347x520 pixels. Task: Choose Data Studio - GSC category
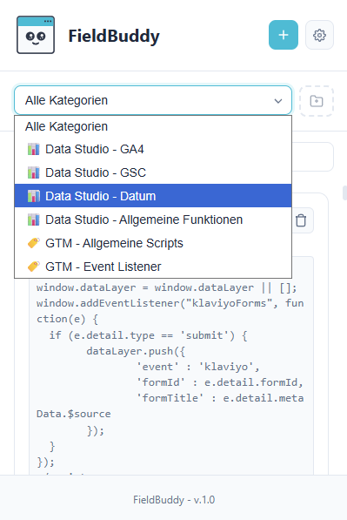pos(153,172)
